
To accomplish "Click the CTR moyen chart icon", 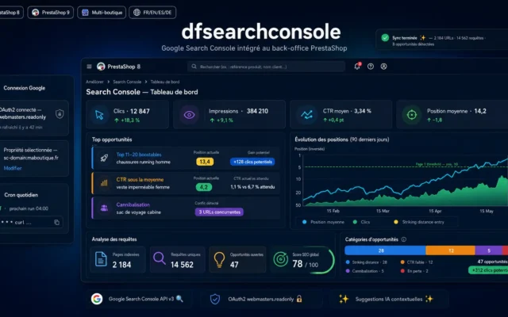I will tap(306, 115).
